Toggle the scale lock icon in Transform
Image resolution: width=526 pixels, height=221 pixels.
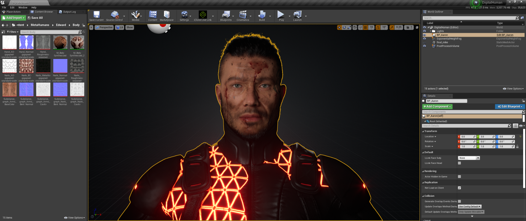coord(517,147)
